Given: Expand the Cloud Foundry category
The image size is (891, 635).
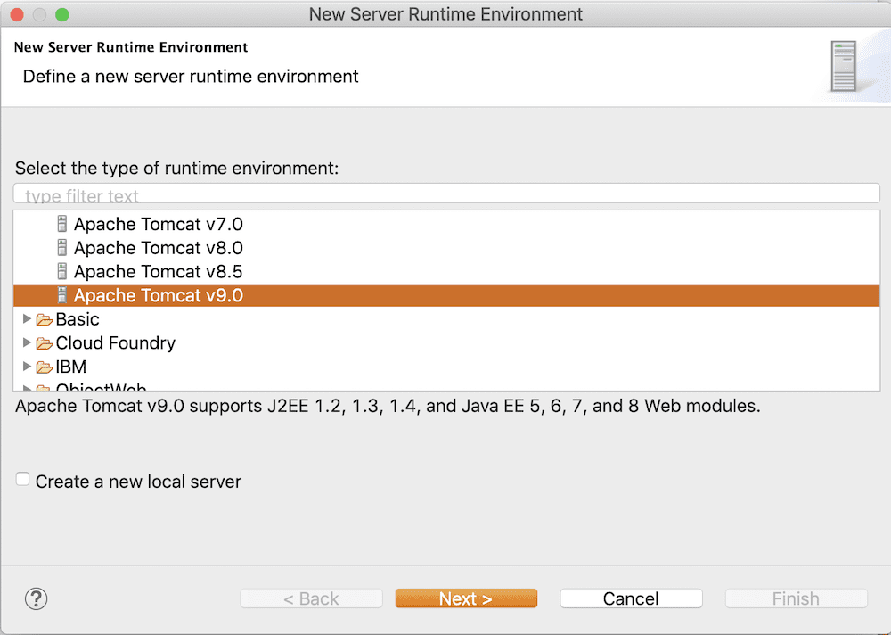Looking at the screenshot, I should (26, 342).
